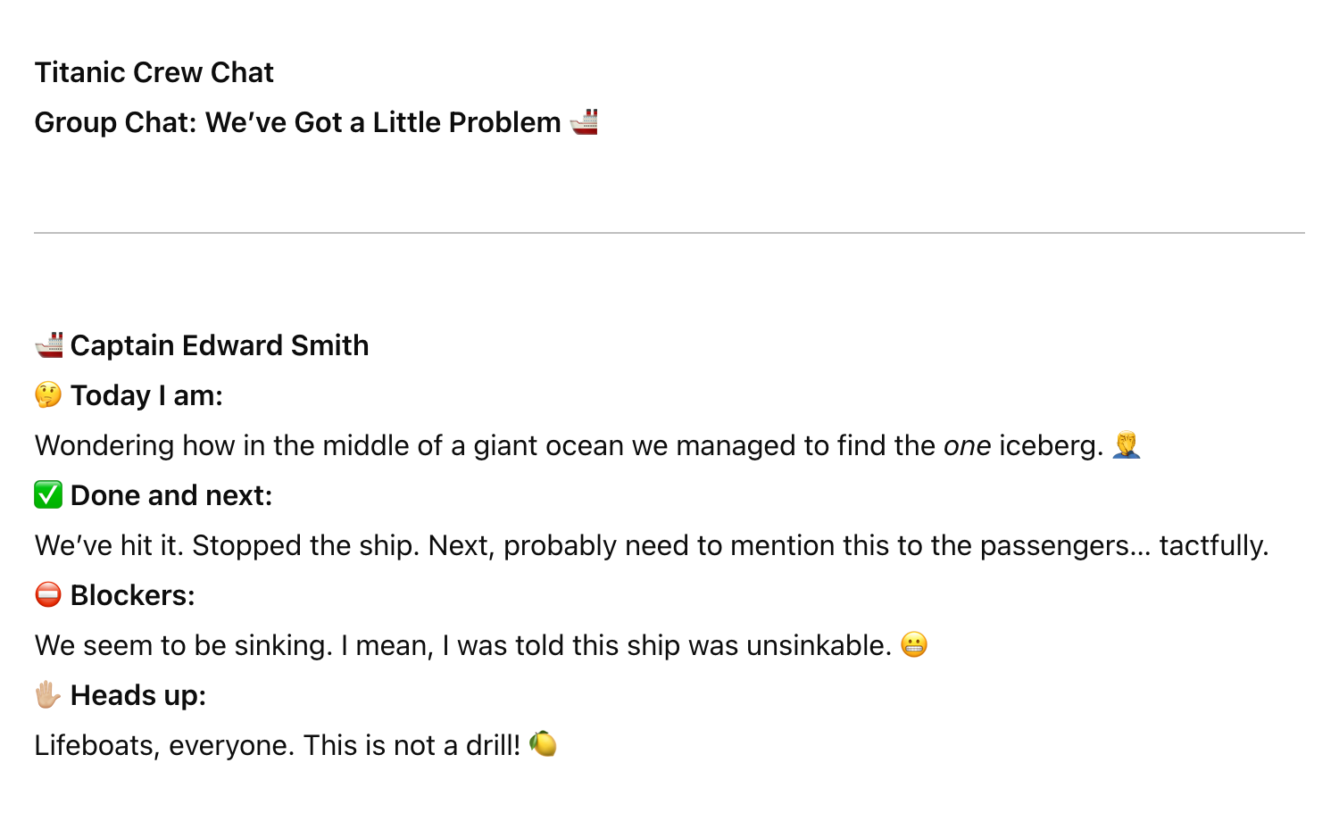Click the "Done and next:" label
Viewport: 1339px width, 821px height.
(x=171, y=495)
